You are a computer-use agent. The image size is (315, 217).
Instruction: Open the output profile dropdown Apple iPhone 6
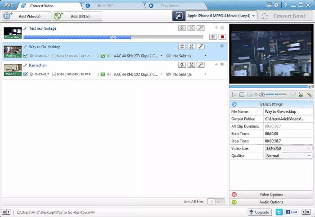tap(221, 16)
